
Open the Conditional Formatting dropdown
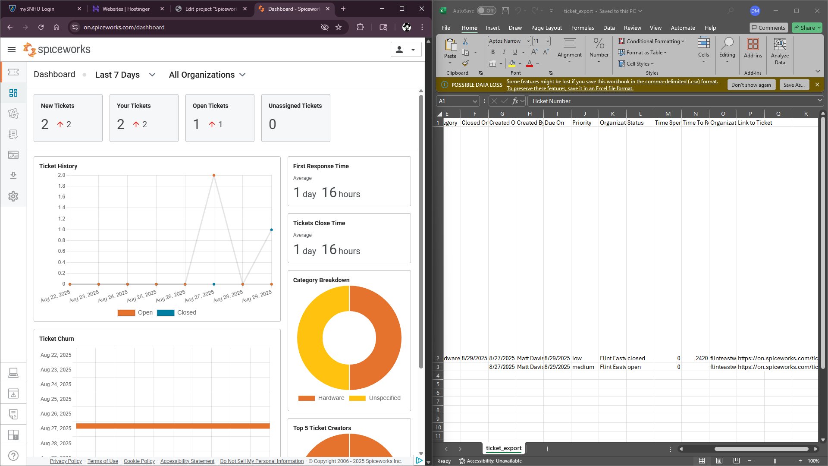651,41
